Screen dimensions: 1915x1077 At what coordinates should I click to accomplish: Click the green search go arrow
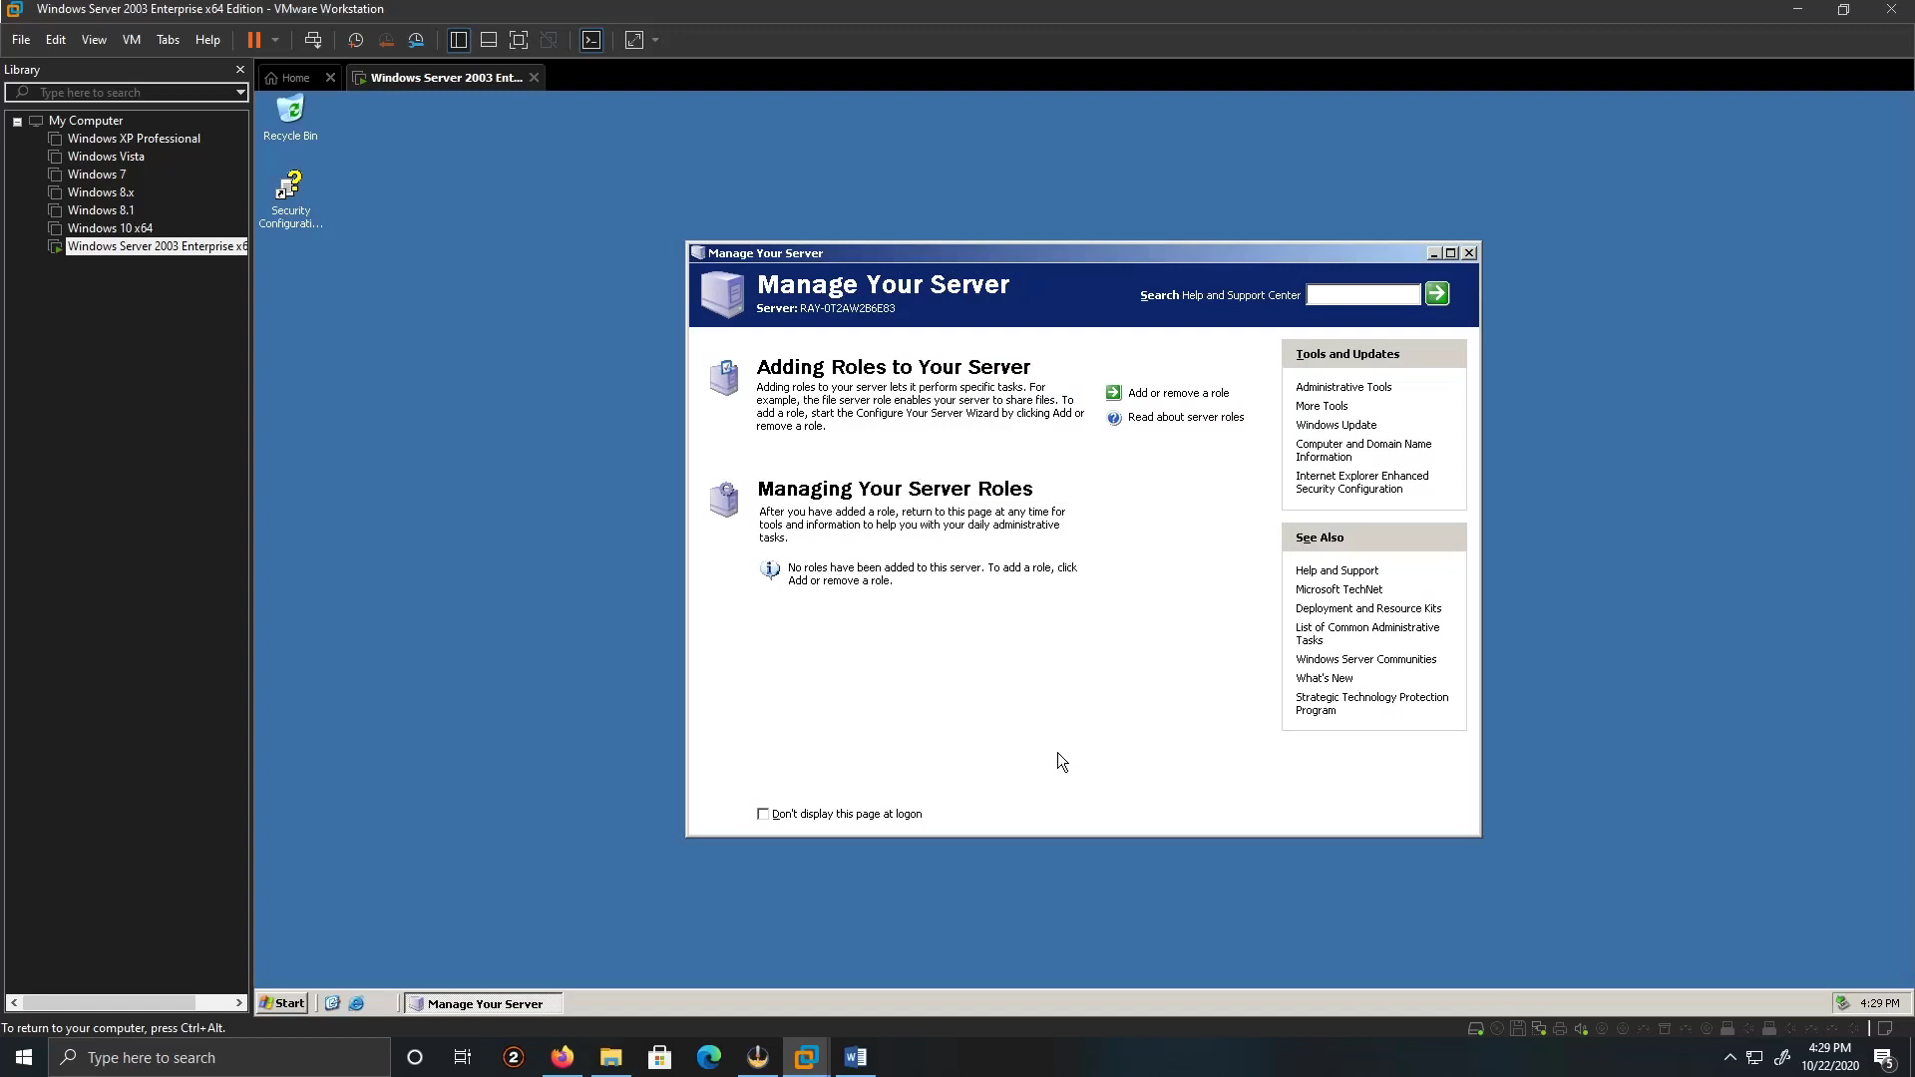tap(1437, 293)
